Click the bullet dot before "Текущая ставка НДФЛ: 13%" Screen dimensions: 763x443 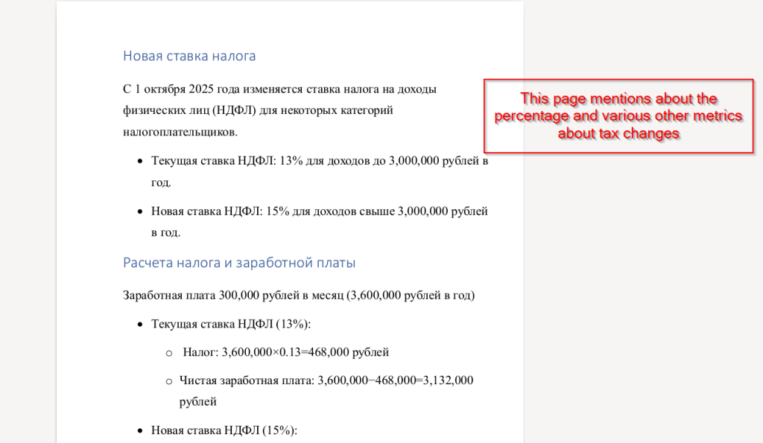click(x=140, y=162)
